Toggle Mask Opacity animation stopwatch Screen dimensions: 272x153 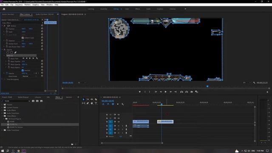tap(9, 64)
